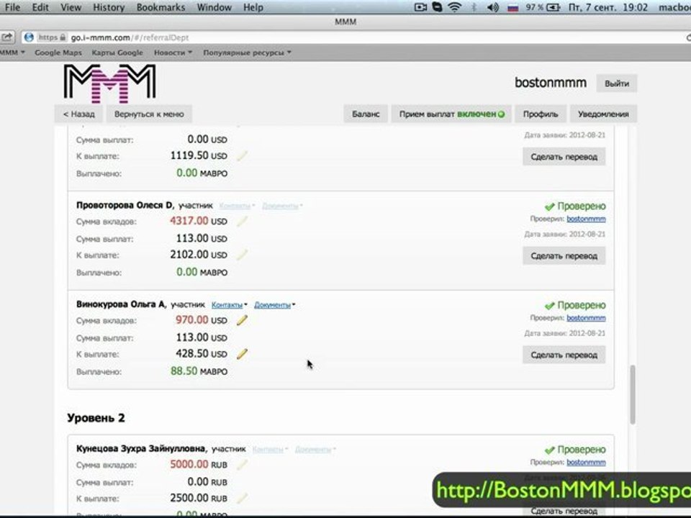This screenshot has height=518, width=691.
Task: Open the Edit menu
Action: tap(40, 7)
